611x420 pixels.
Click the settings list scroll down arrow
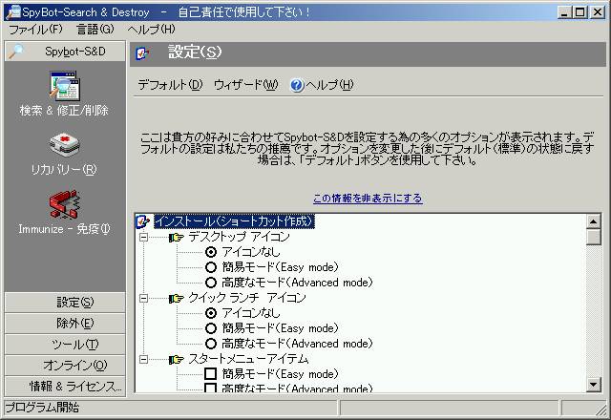point(594,385)
